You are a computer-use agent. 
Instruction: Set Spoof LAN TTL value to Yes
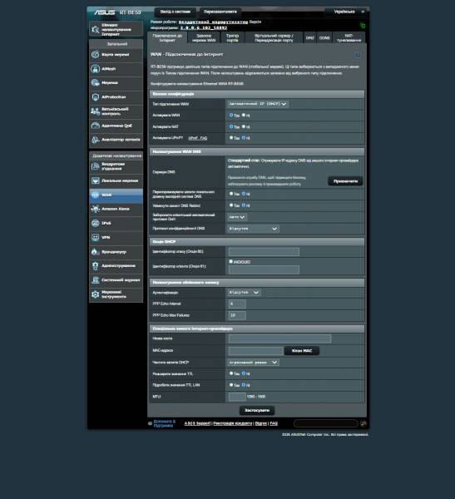pos(231,385)
